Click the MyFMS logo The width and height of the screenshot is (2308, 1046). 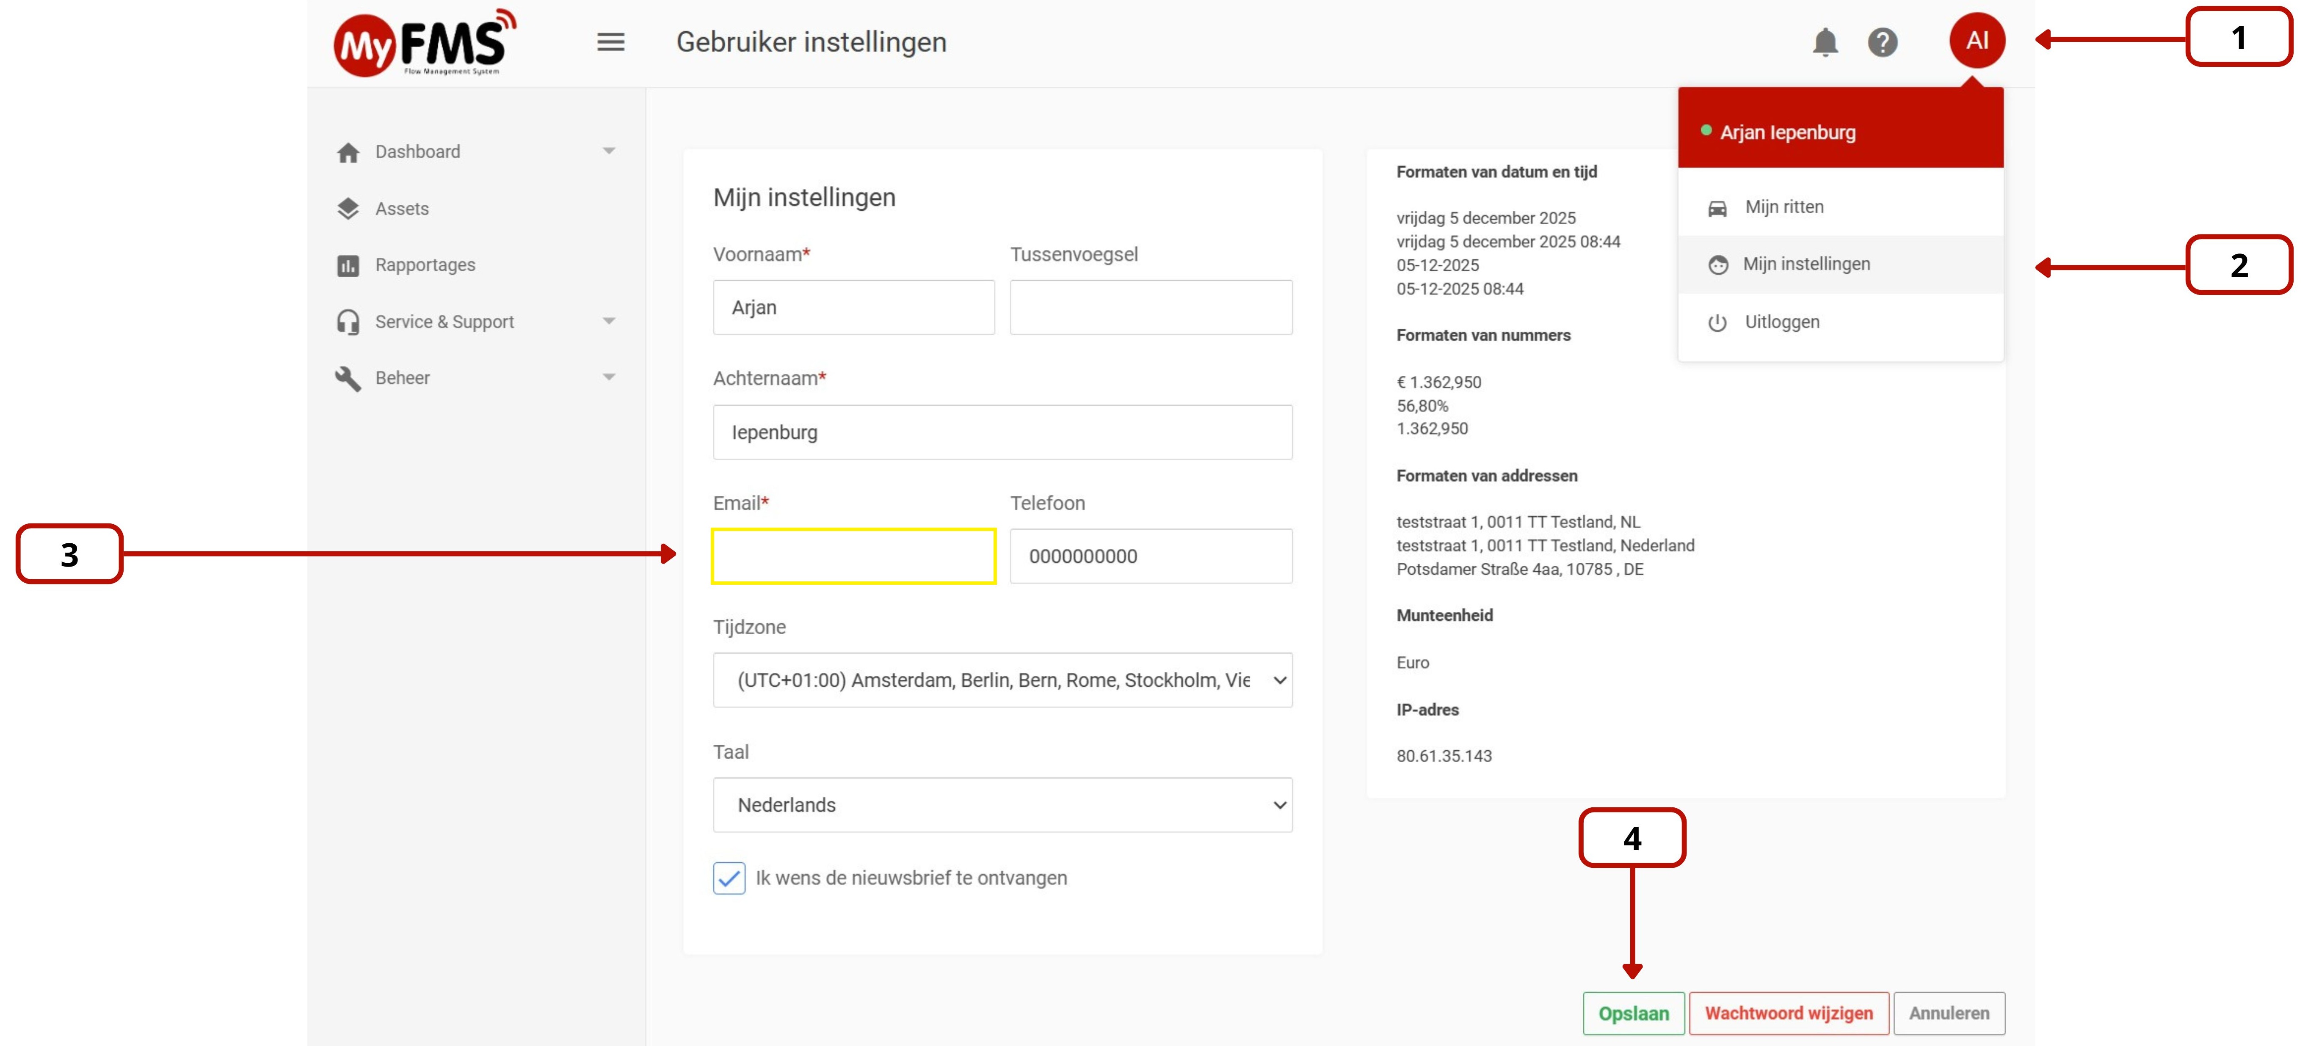[425, 43]
